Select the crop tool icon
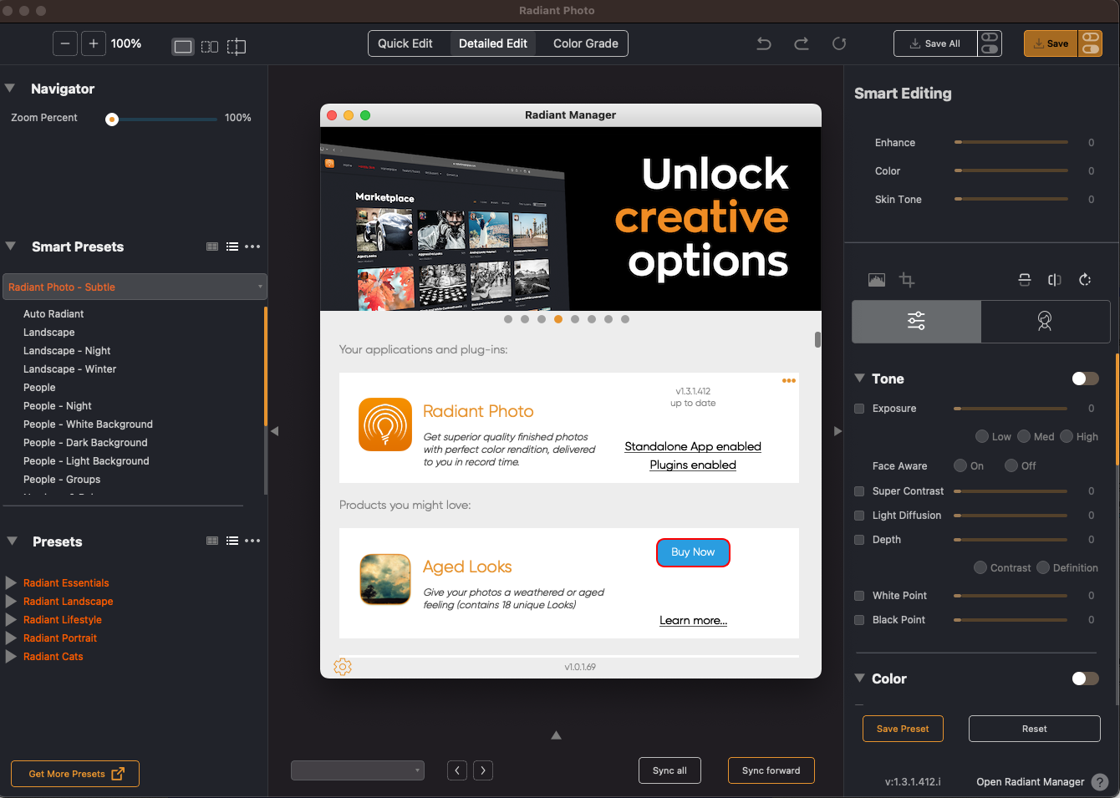This screenshot has width=1120, height=798. tap(907, 280)
